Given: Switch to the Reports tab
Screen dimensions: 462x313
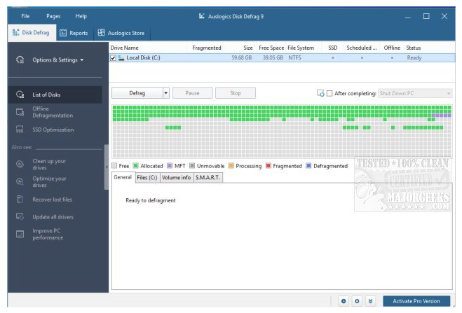Looking at the screenshot, I should click(74, 33).
